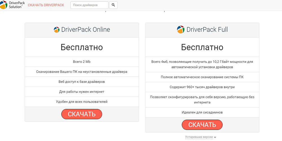Click the DriverPack Full card logo icon

[x=180, y=30]
